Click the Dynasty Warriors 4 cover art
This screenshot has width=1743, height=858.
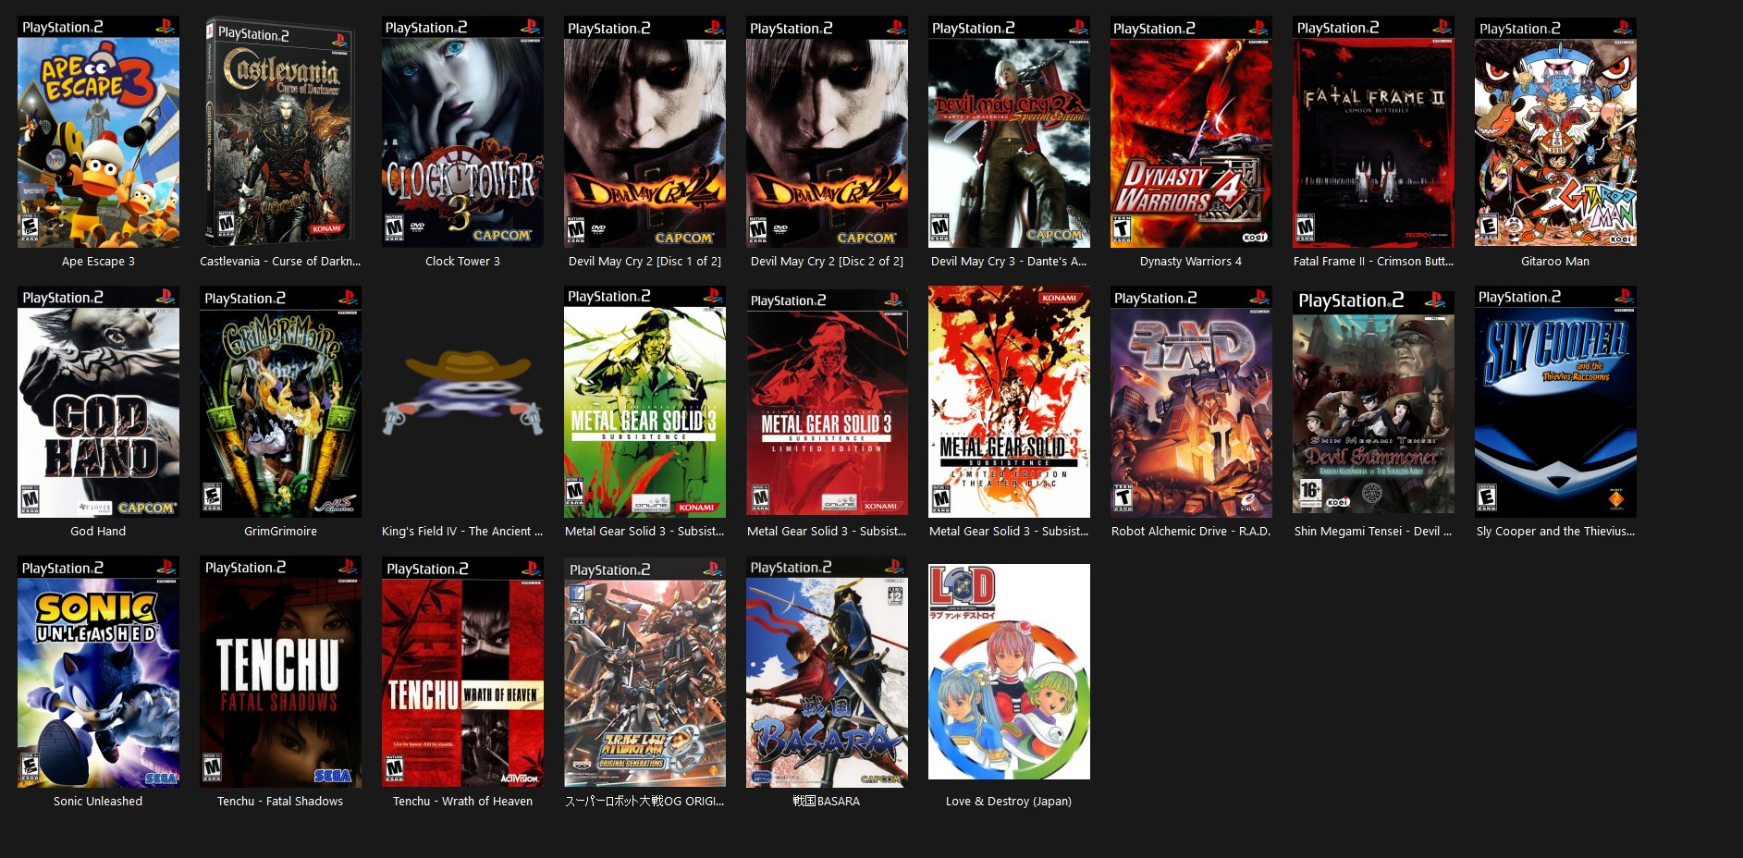[x=1191, y=132]
